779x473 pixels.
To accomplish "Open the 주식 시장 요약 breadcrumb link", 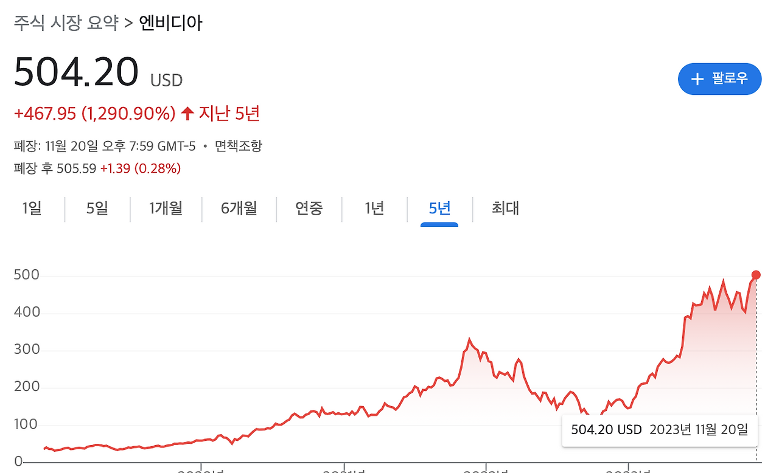I will 66,23.
